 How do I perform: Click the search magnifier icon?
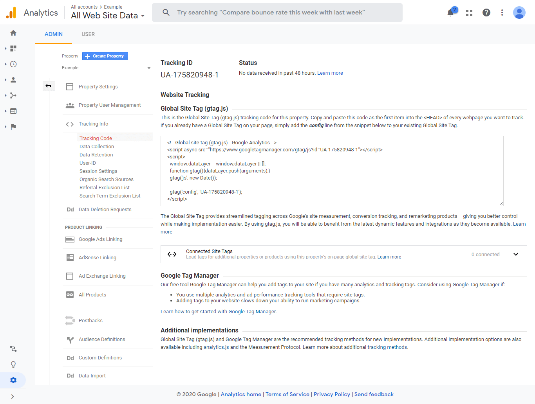pyautogui.click(x=166, y=13)
